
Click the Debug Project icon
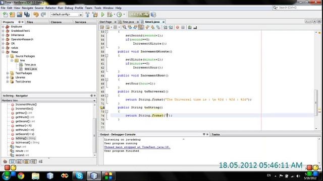(x=110, y=15)
